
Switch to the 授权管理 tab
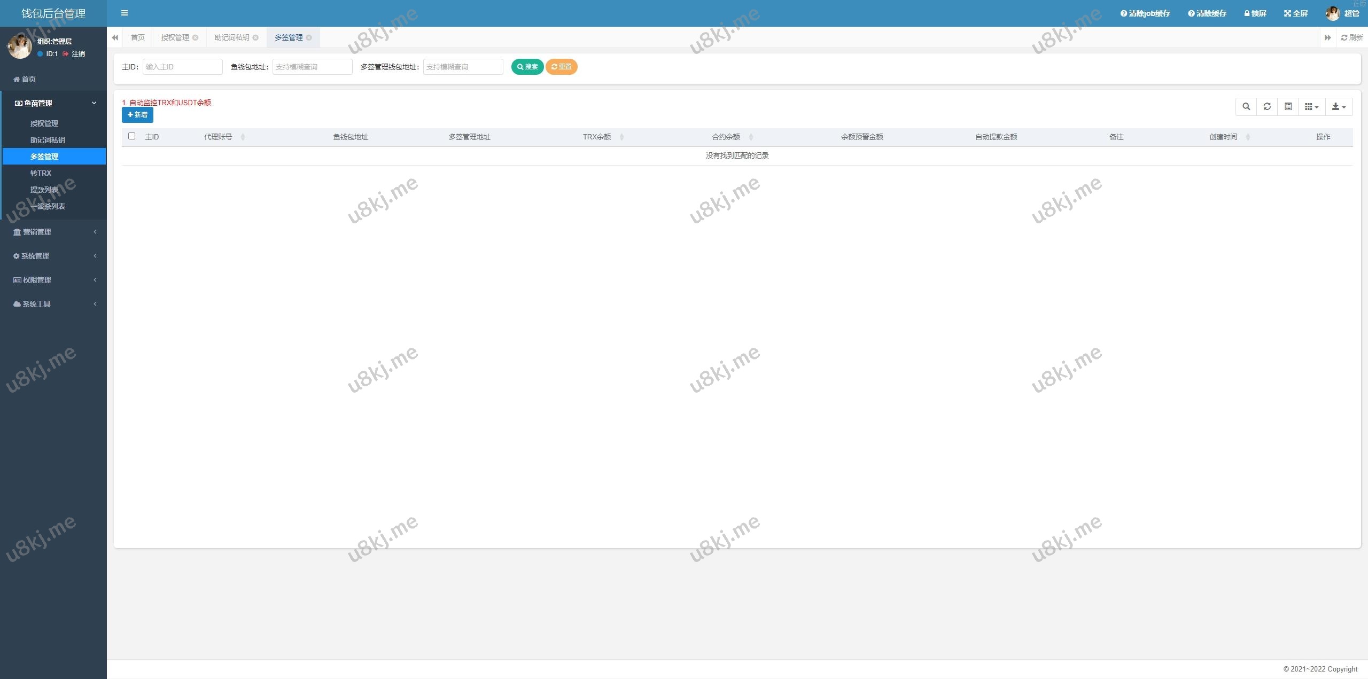tap(175, 37)
